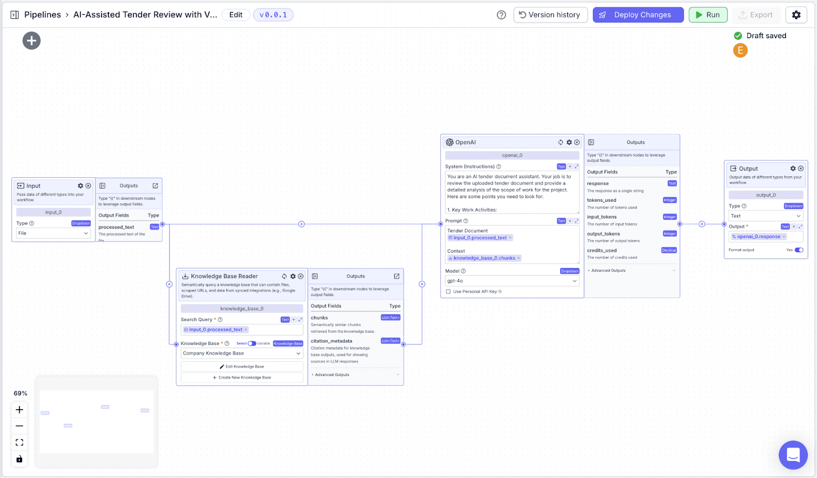Collapse the Knowledge Base Reader Outputs panel

click(315, 276)
